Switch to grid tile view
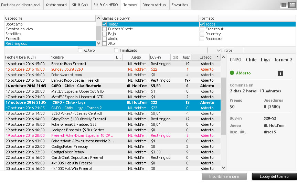Screen dimensions: 297x183 coord(284,5)
